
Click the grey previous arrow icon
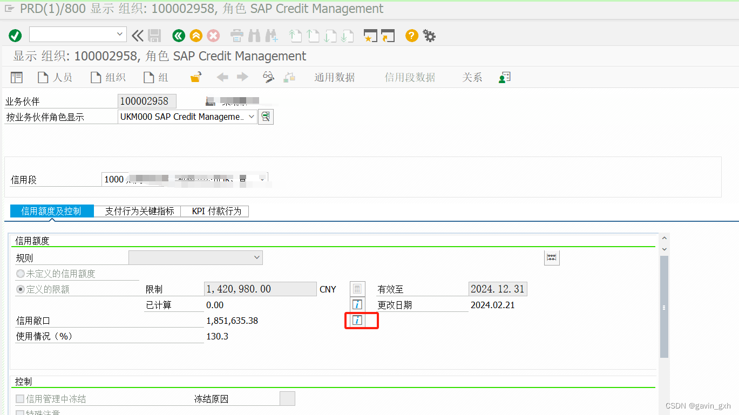(222, 77)
